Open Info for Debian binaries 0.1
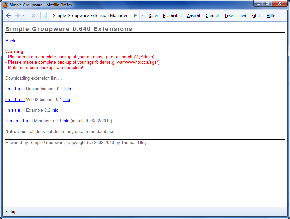The height and width of the screenshot is (219, 290). tap(68, 89)
